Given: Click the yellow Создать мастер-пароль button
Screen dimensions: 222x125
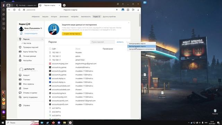Looking at the screenshot, I should click(72, 34).
